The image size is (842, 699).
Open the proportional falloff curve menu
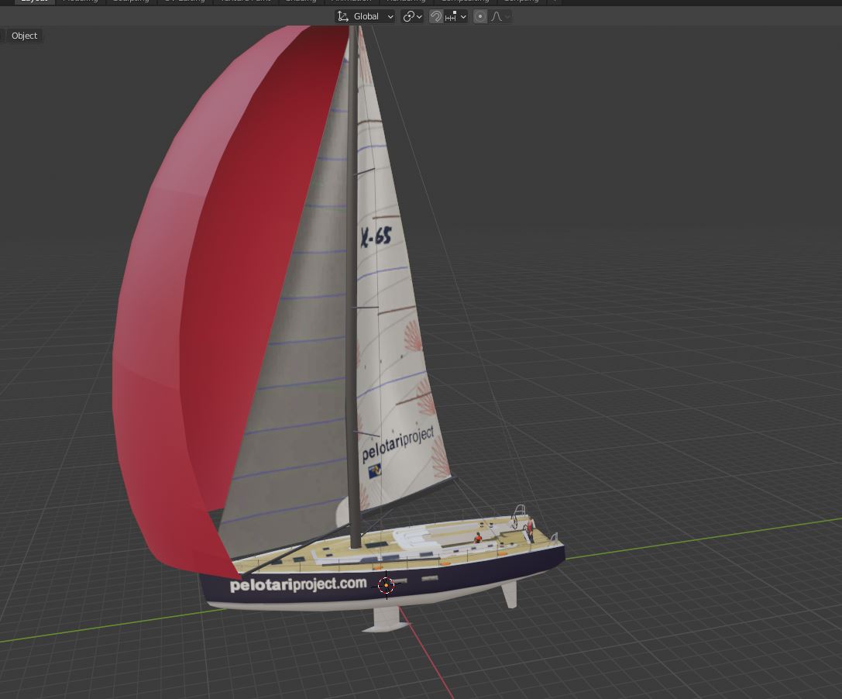coord(500,16)
